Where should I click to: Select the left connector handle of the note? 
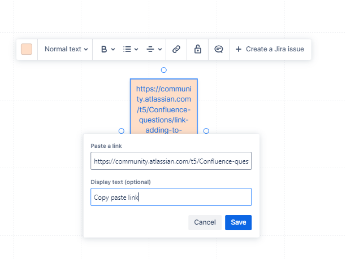[x=122, y=131]
